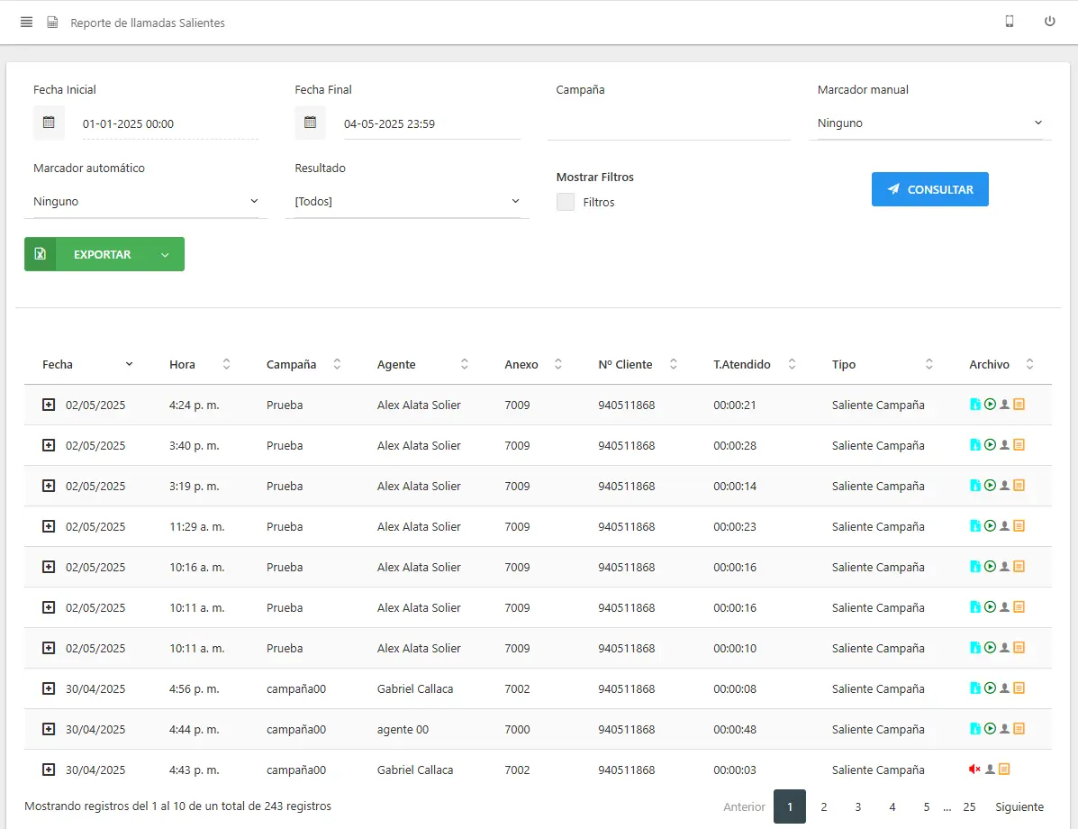Viewport: 1078px width, 829px height.
Task: Download audio file for the 11:29 a. m. call
Action: pyautogui.click(x=974, y=526)
